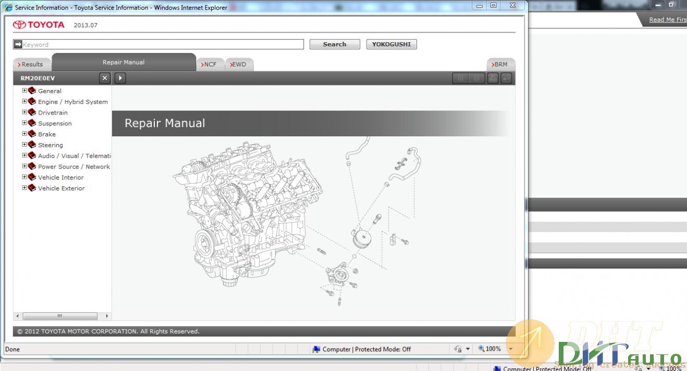Select the Vehicle Interior tree label
Viewport: 687px width, 371px height.
coord(61,177)
